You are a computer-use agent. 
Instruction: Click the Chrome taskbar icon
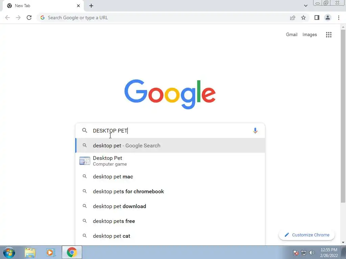tap(72, 252)
